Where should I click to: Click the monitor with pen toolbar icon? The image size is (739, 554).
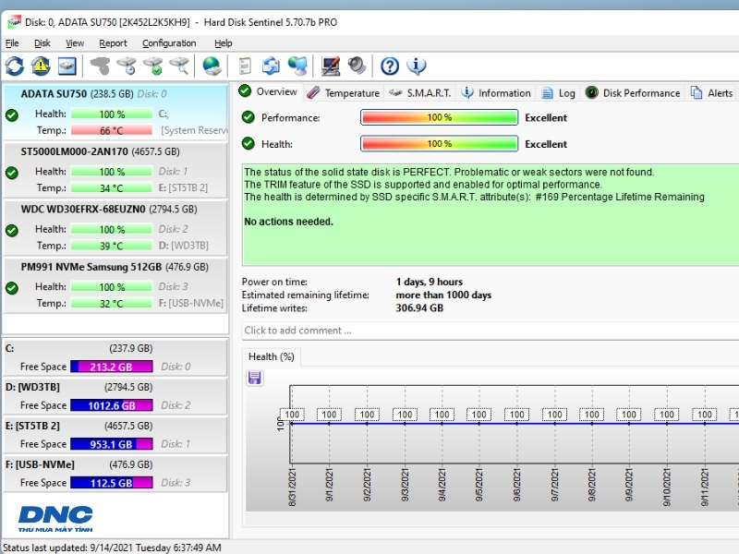click(x=331, y=66)
